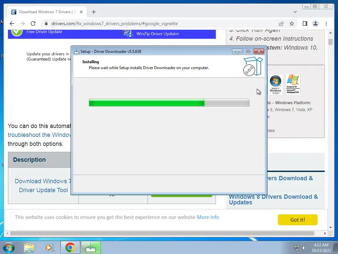Image resolution: width=338 pixels, height=254 pixels.
Task: Click horizontal scrollbar right arrow
Action: 325,233
